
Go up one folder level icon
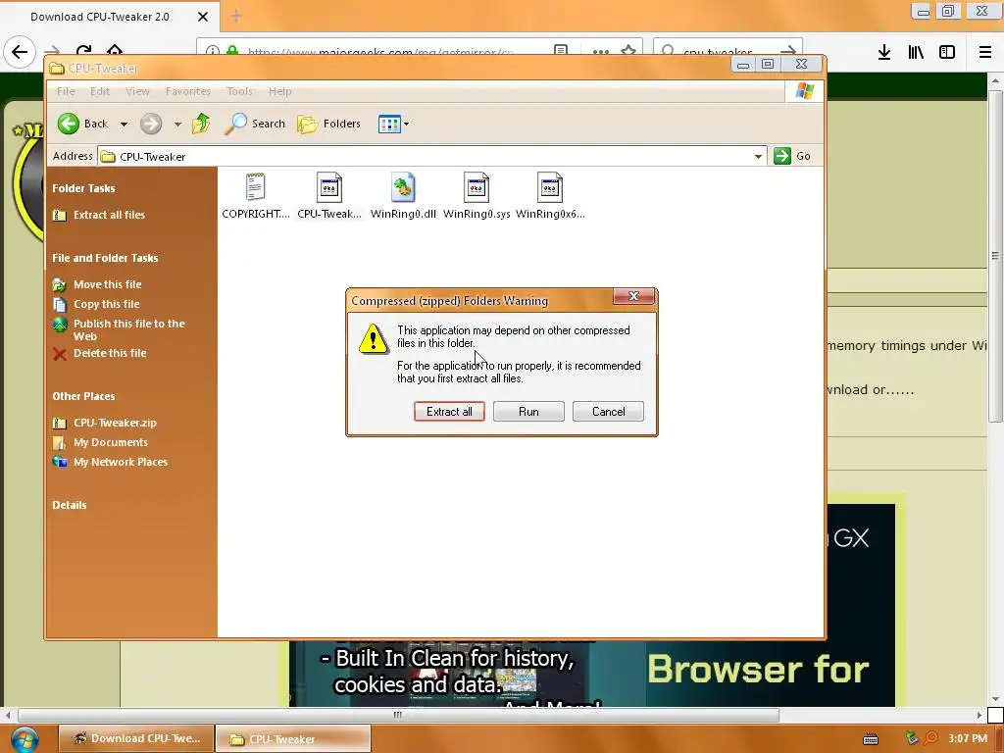tap(201, 124)
